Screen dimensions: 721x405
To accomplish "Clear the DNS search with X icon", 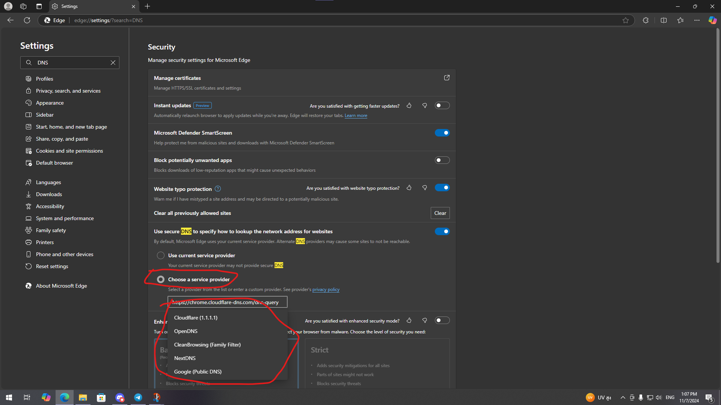I will point(113,63).
